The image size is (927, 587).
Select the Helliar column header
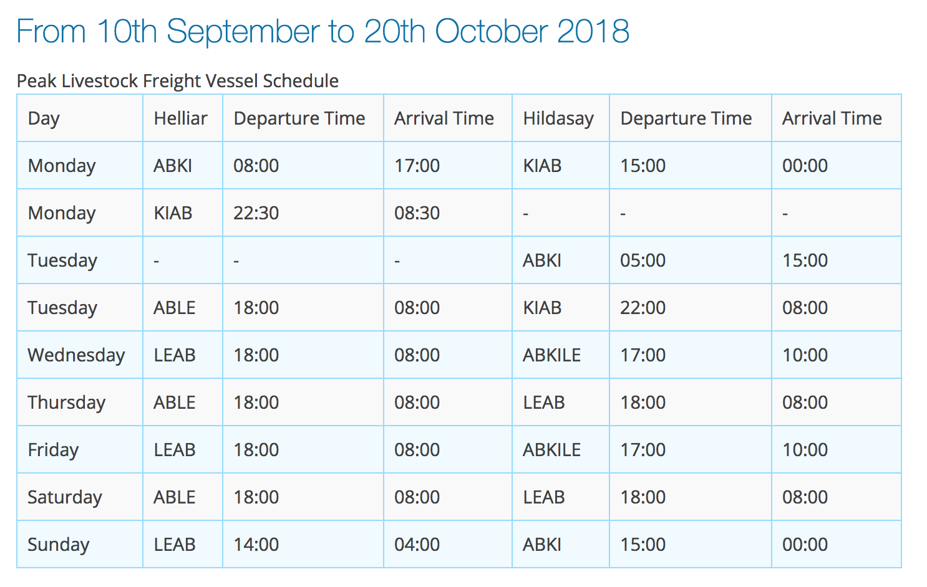point(183,118)
